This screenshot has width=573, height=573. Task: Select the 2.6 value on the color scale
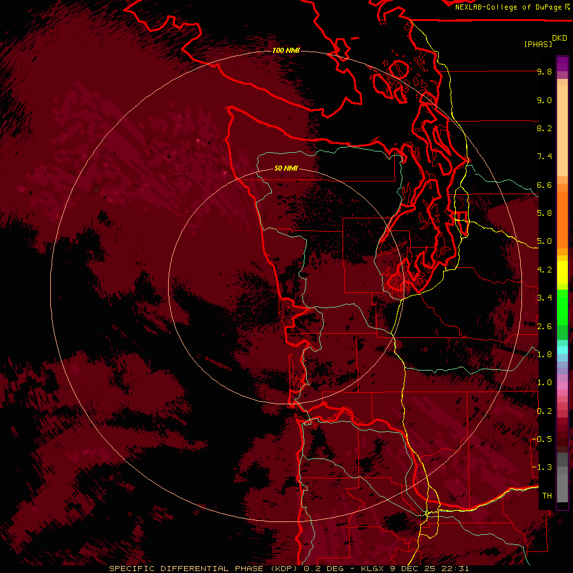pyautogui.click(x=544, y=327)
